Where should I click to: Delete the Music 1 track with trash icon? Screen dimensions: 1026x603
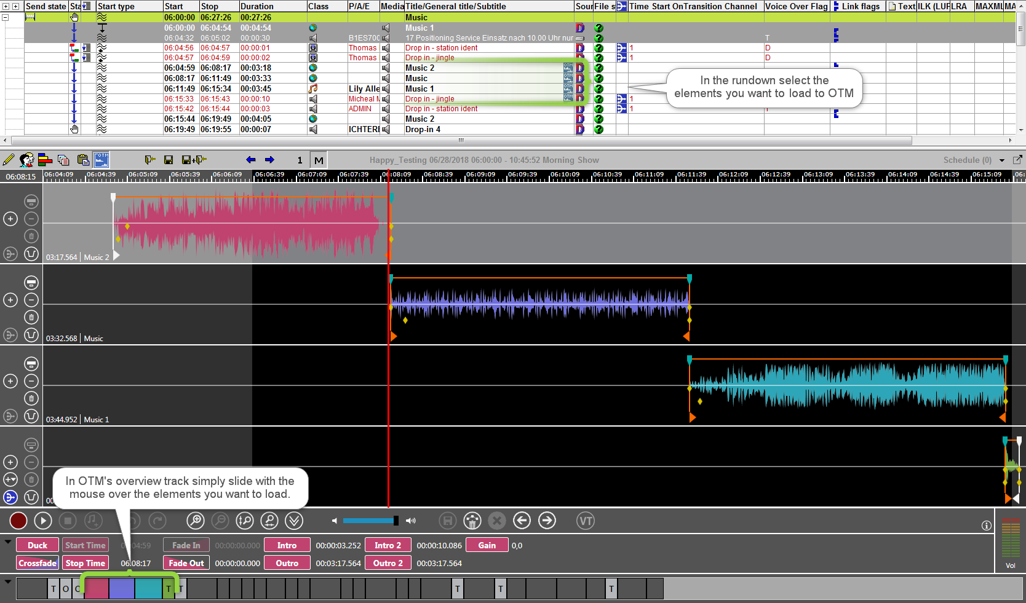click(31, 398)
